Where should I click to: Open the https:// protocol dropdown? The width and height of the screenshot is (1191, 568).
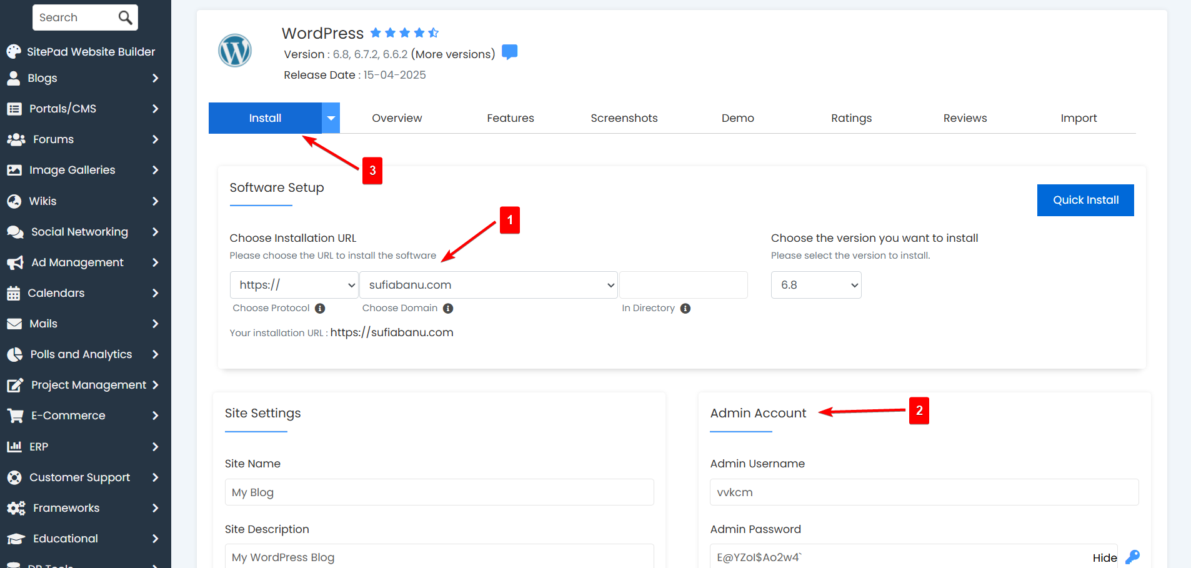pyautogui.click(x=294, y=285)
